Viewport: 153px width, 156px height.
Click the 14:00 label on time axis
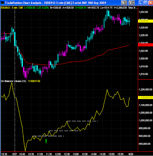[93, 154]
